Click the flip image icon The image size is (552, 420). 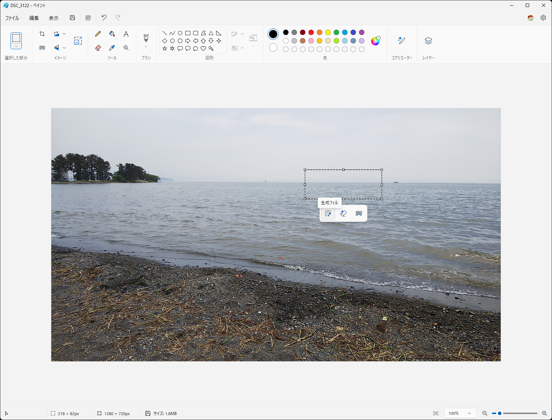click(56, 48)
